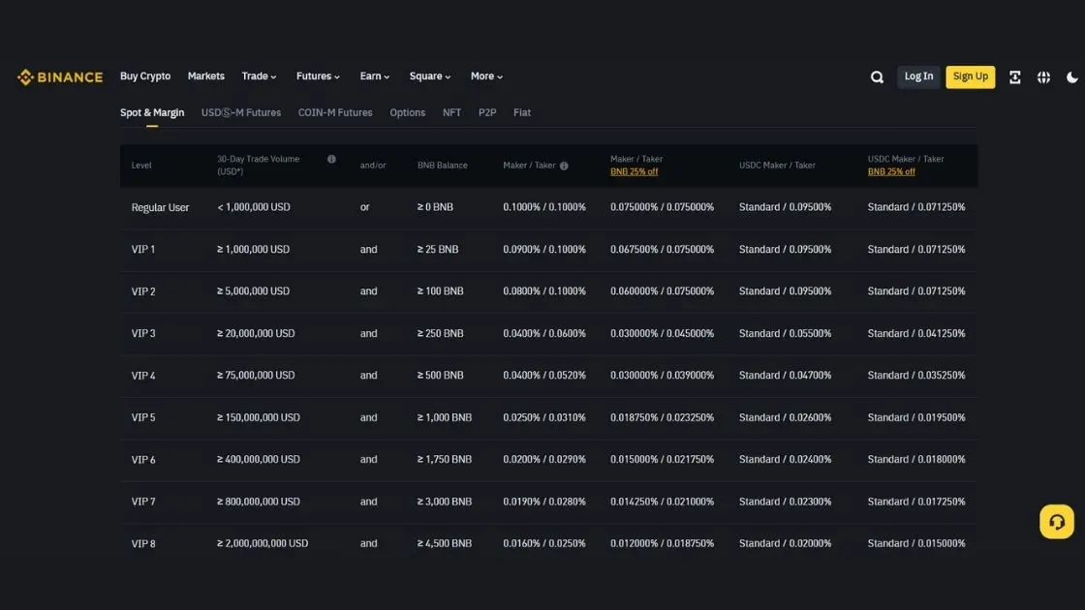Switch to dark/light theme with the moon icon

click(x=1072, y=76)
